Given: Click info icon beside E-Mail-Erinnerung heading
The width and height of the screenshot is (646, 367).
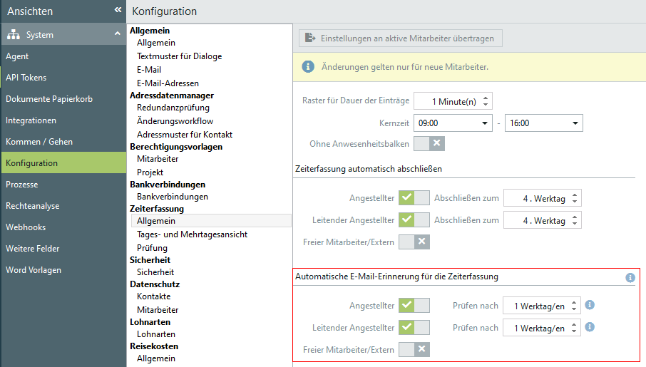Looking at the screenshot, I should coord(630,277).
